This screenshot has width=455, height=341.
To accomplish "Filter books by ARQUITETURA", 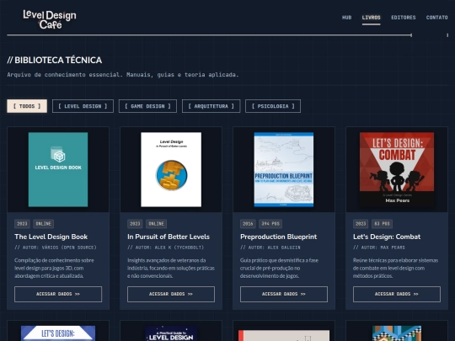I will (x=211, y=106).
